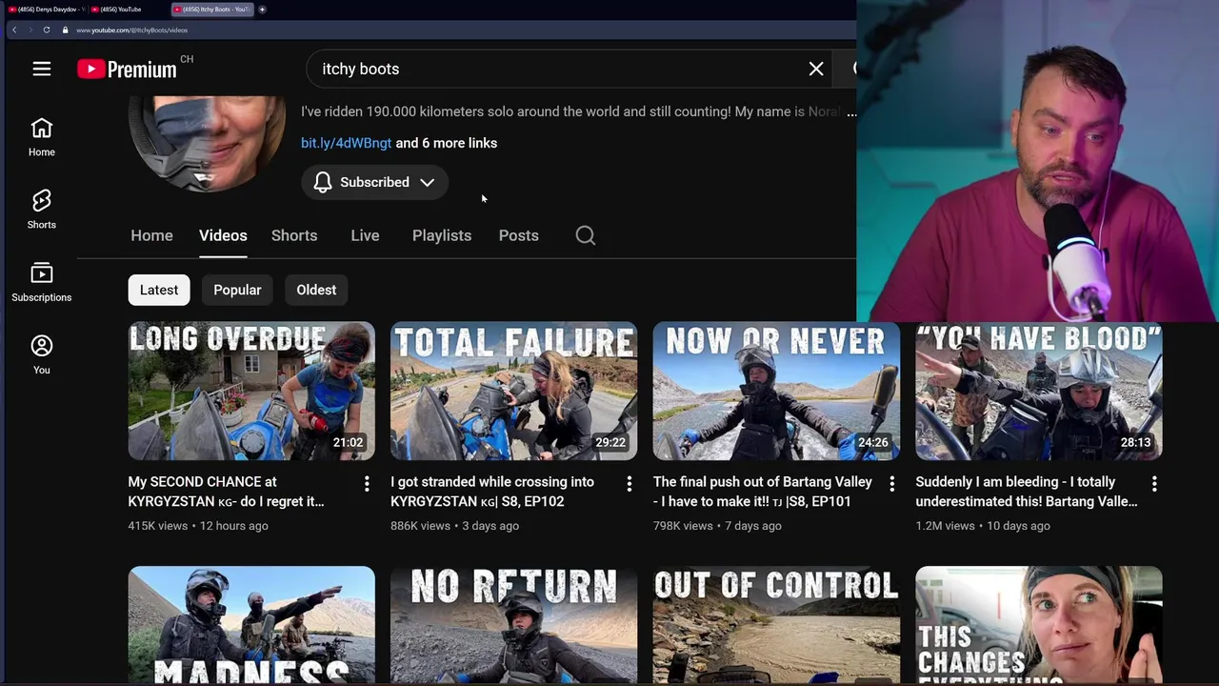
Task: Select the Popular filter chip
Action: click(237, 290)
